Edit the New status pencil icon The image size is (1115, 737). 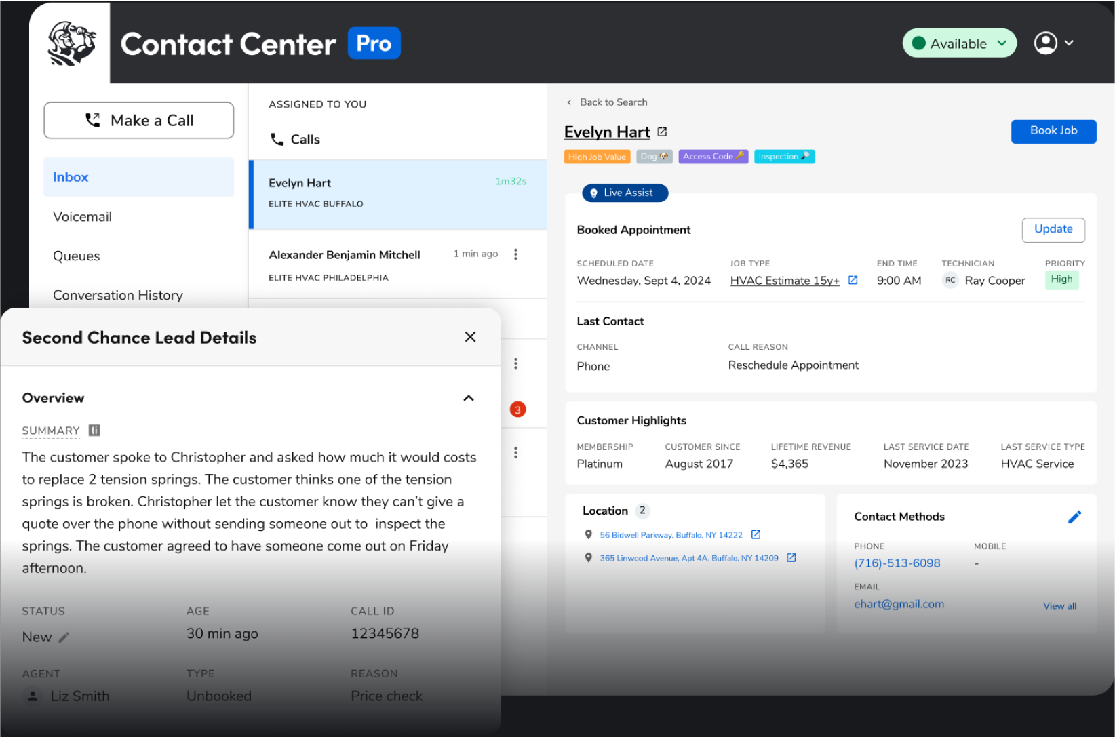pyautogui.click(x=64, y=637)
